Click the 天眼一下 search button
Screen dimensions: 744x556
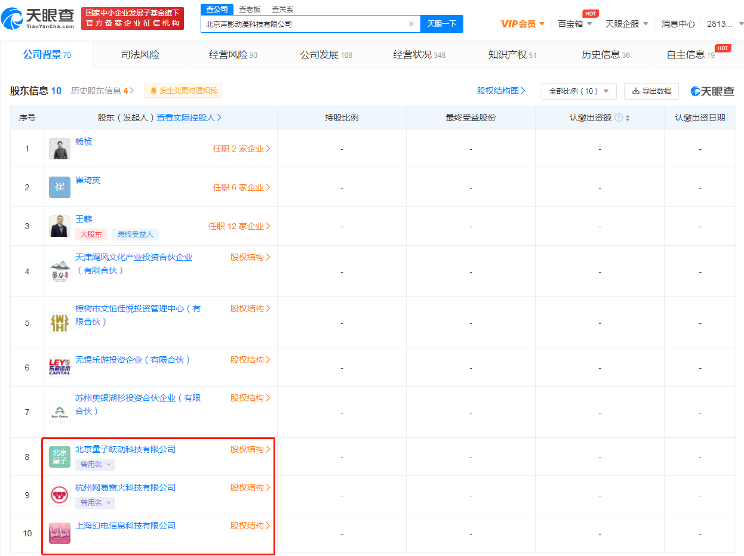pos(442,24)
